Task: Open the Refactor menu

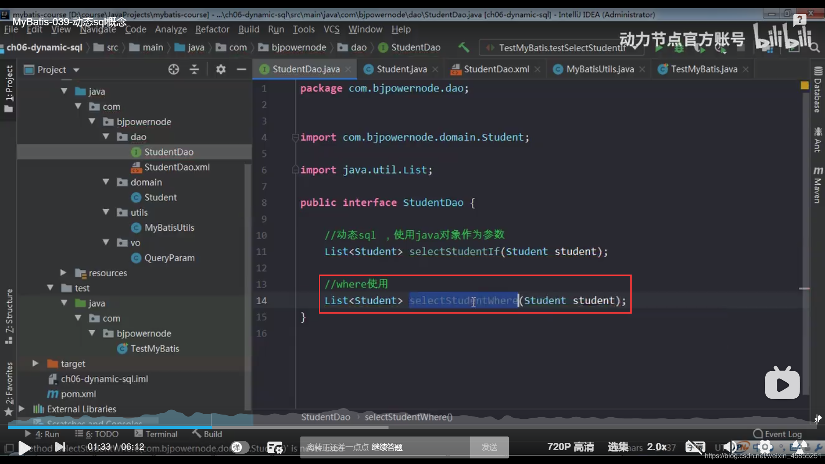Action: click(x=212, y=29)
